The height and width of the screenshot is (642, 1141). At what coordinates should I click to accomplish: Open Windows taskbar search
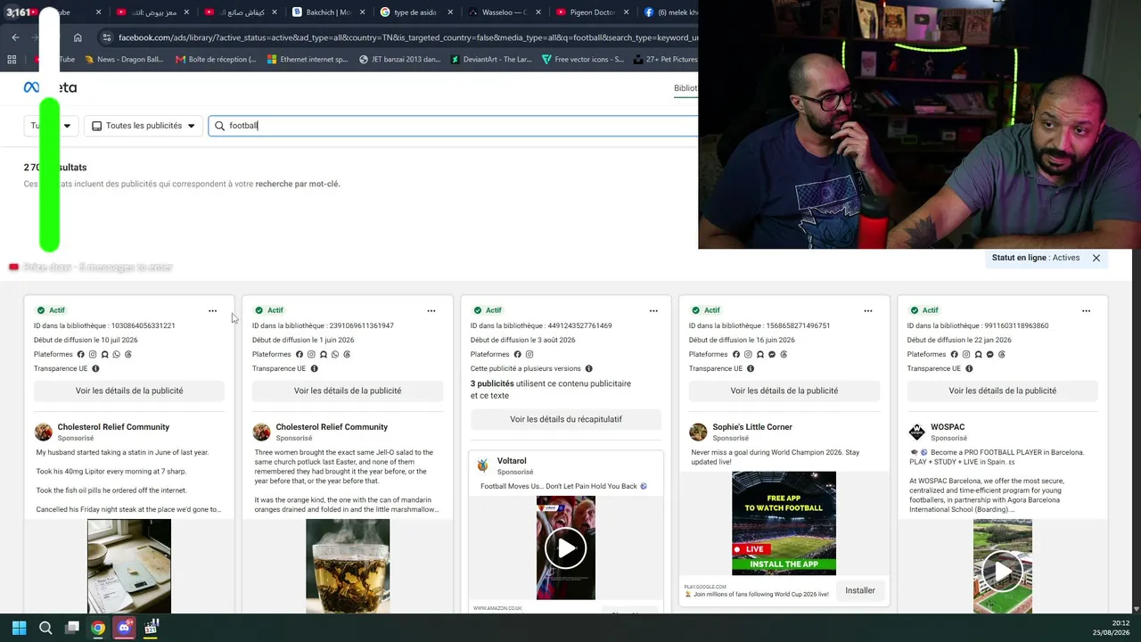coord(45,628)
